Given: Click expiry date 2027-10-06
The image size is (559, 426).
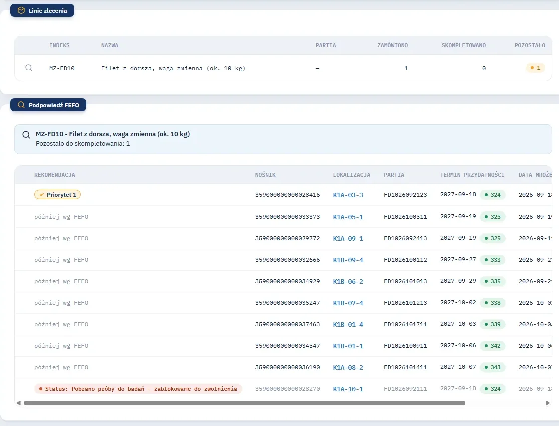Looking at the screenshot, I should pos(458,345).
